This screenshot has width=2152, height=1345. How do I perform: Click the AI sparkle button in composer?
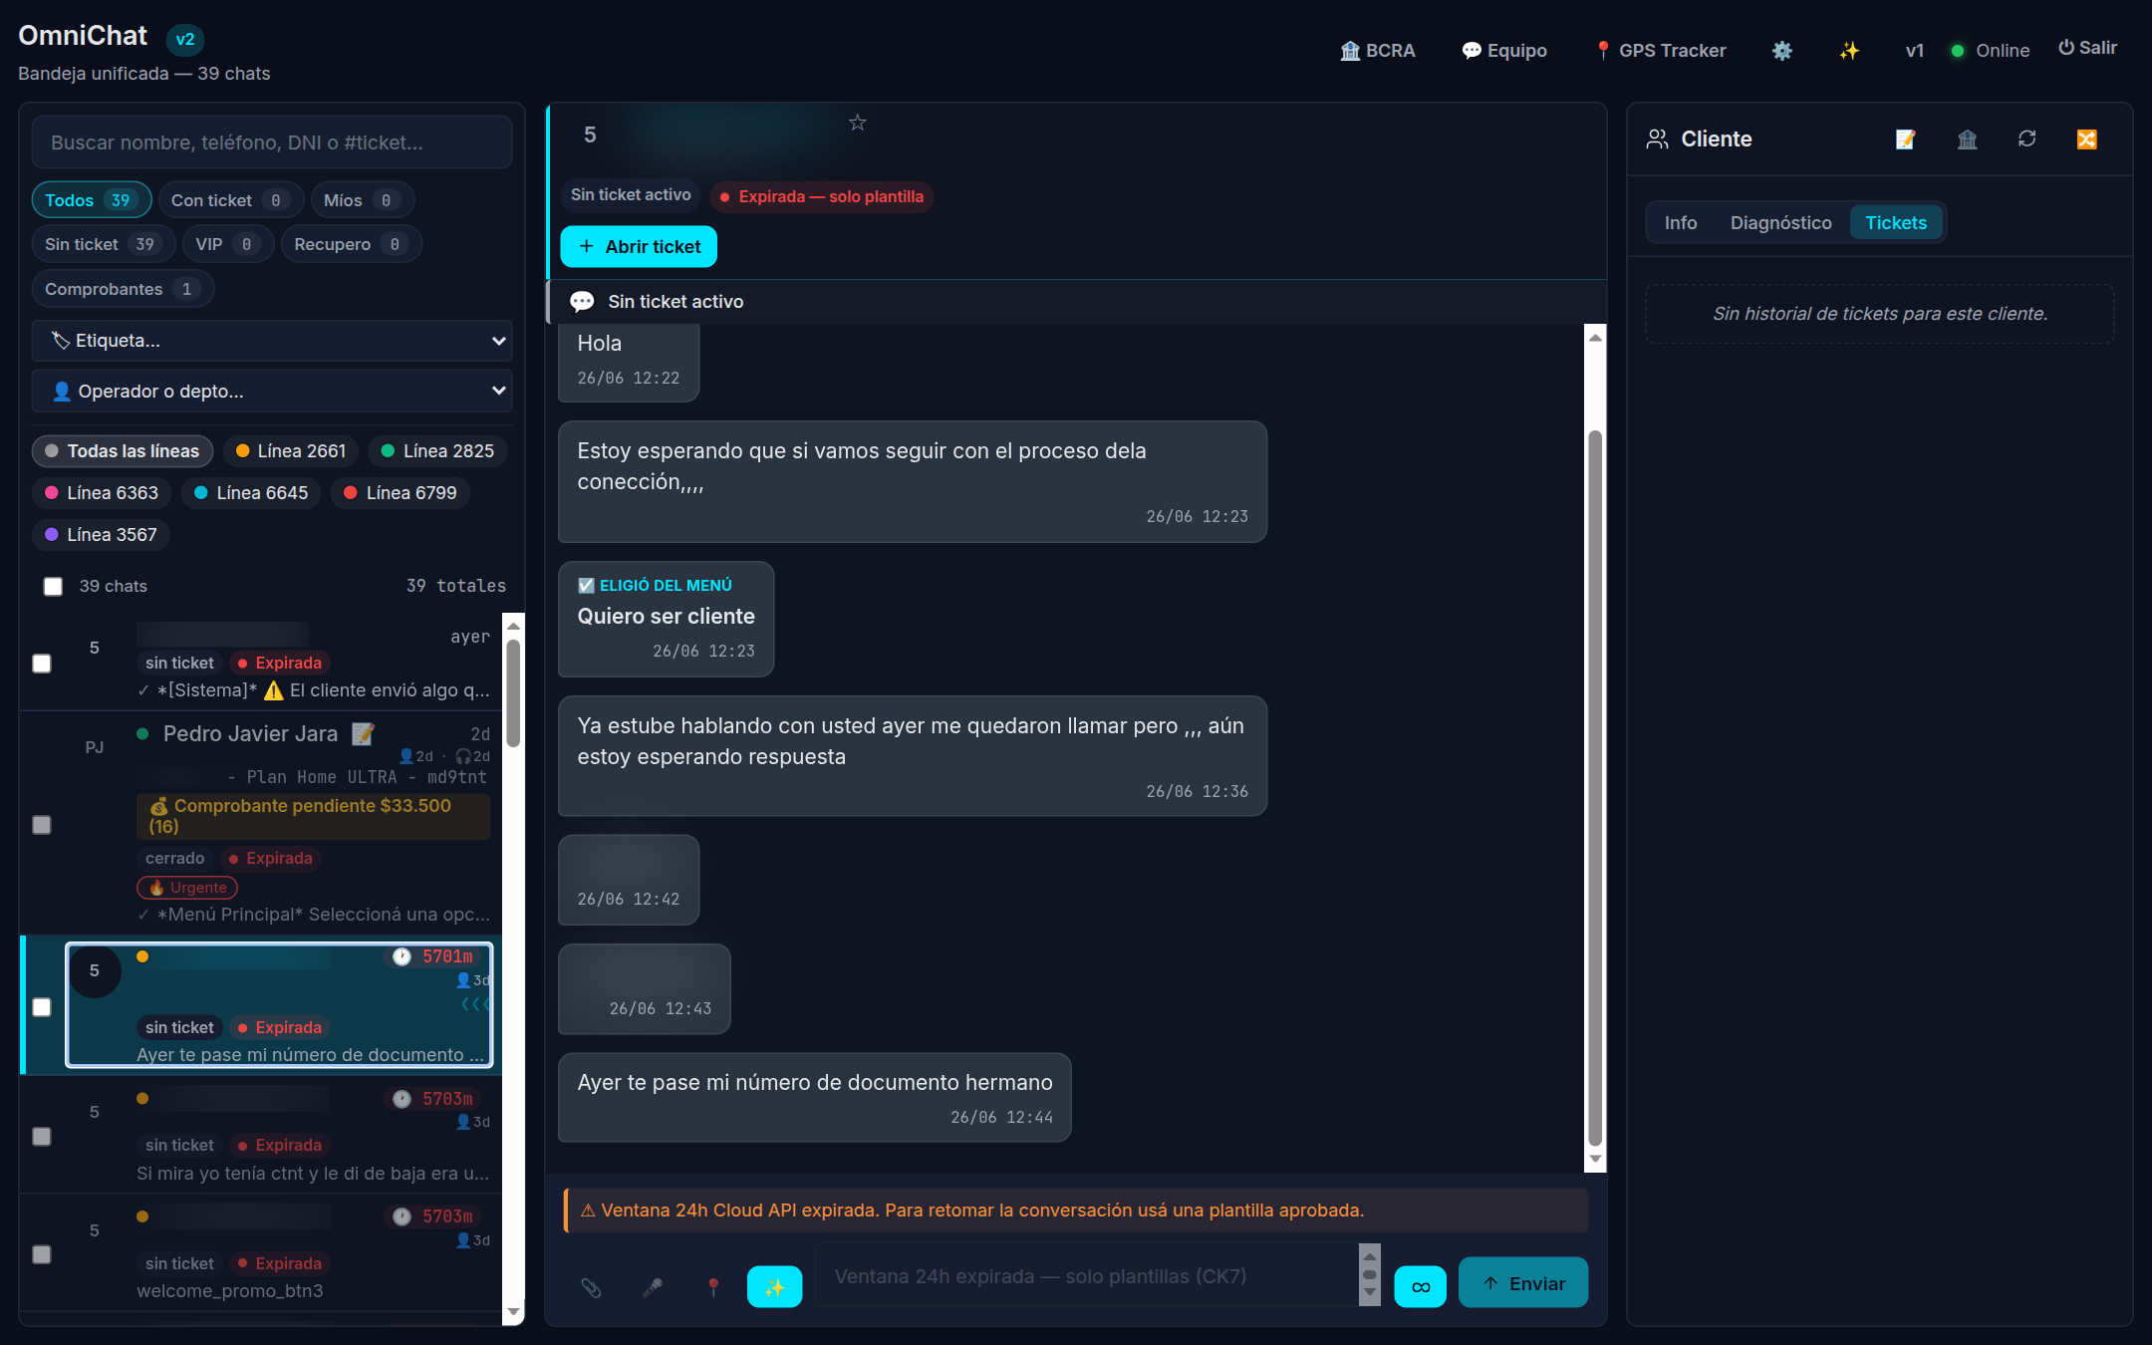pos(774,1287)
